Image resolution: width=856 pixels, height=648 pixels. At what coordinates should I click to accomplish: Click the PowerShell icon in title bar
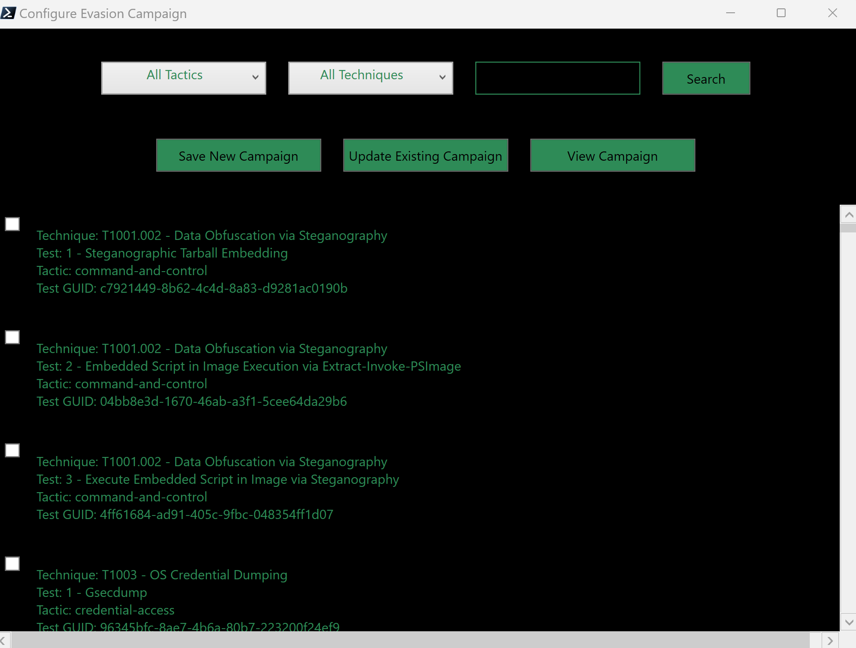[8, 13]
